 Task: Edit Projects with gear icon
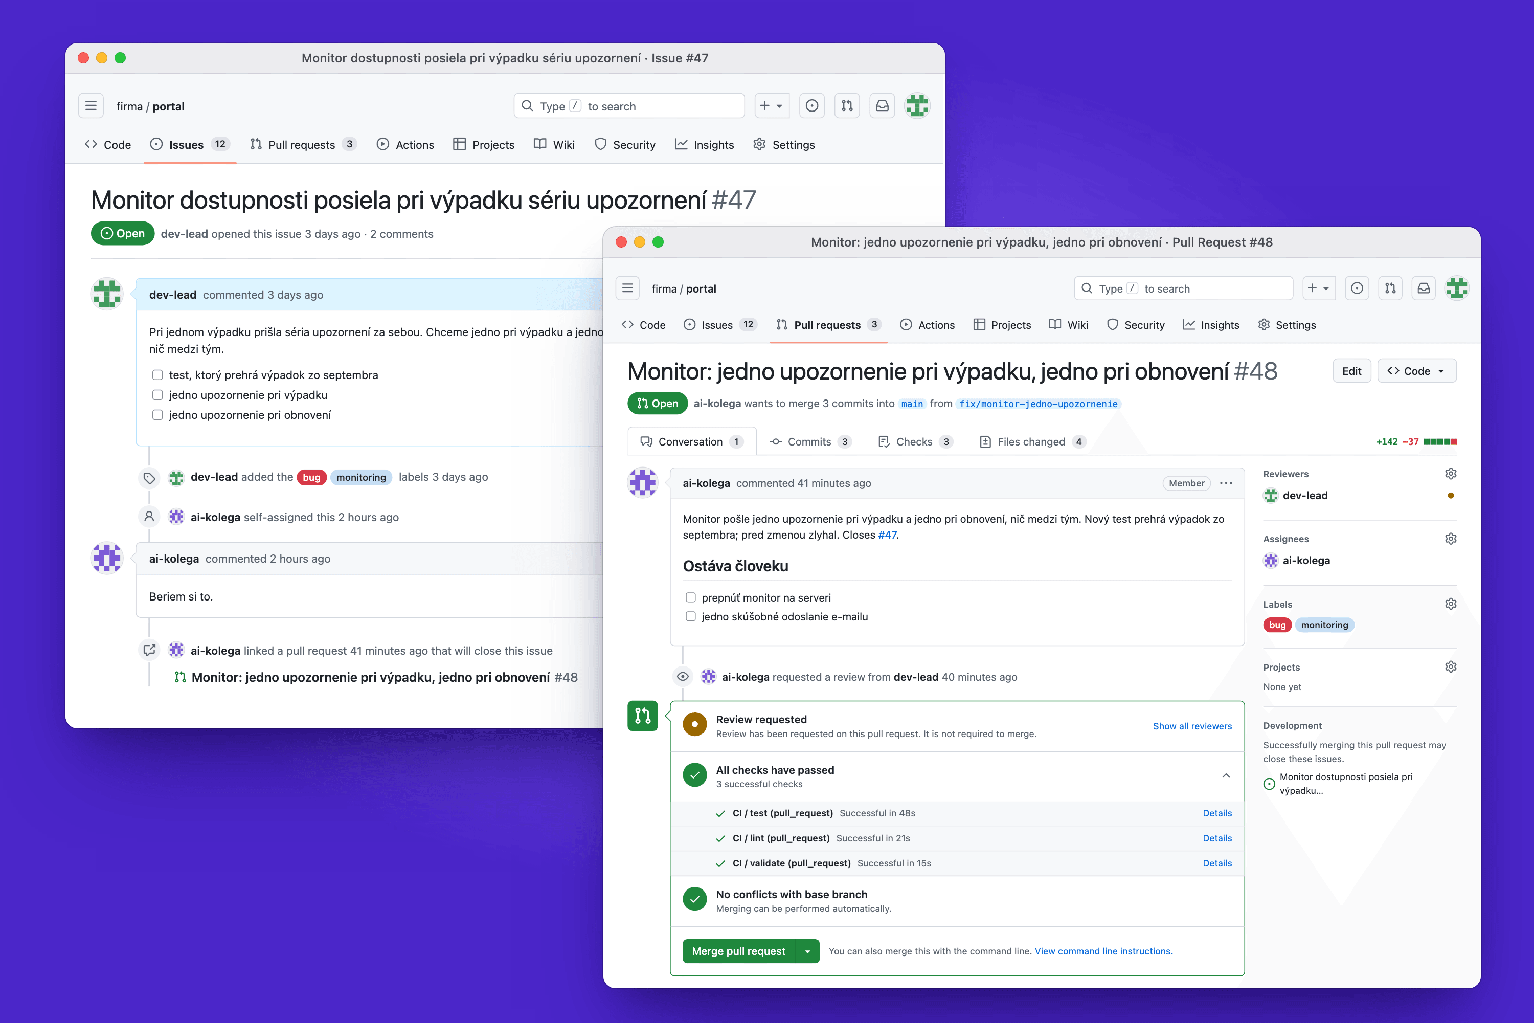tap(1451, 667)
